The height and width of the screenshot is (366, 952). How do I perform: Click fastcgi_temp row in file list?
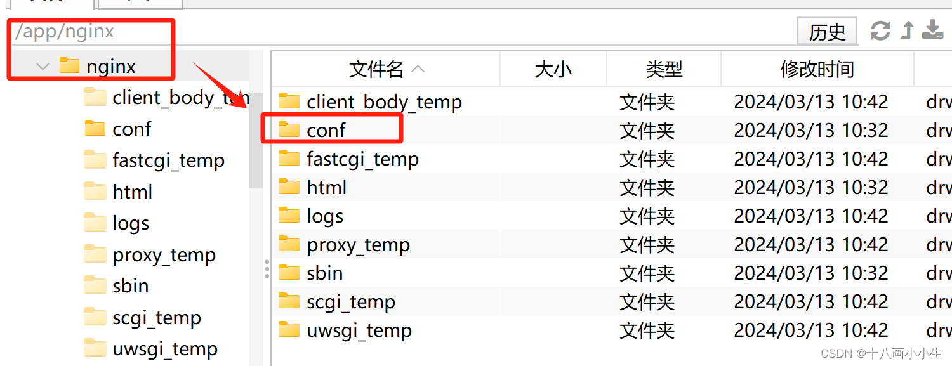pyautogui.click(x=612, y=159)
